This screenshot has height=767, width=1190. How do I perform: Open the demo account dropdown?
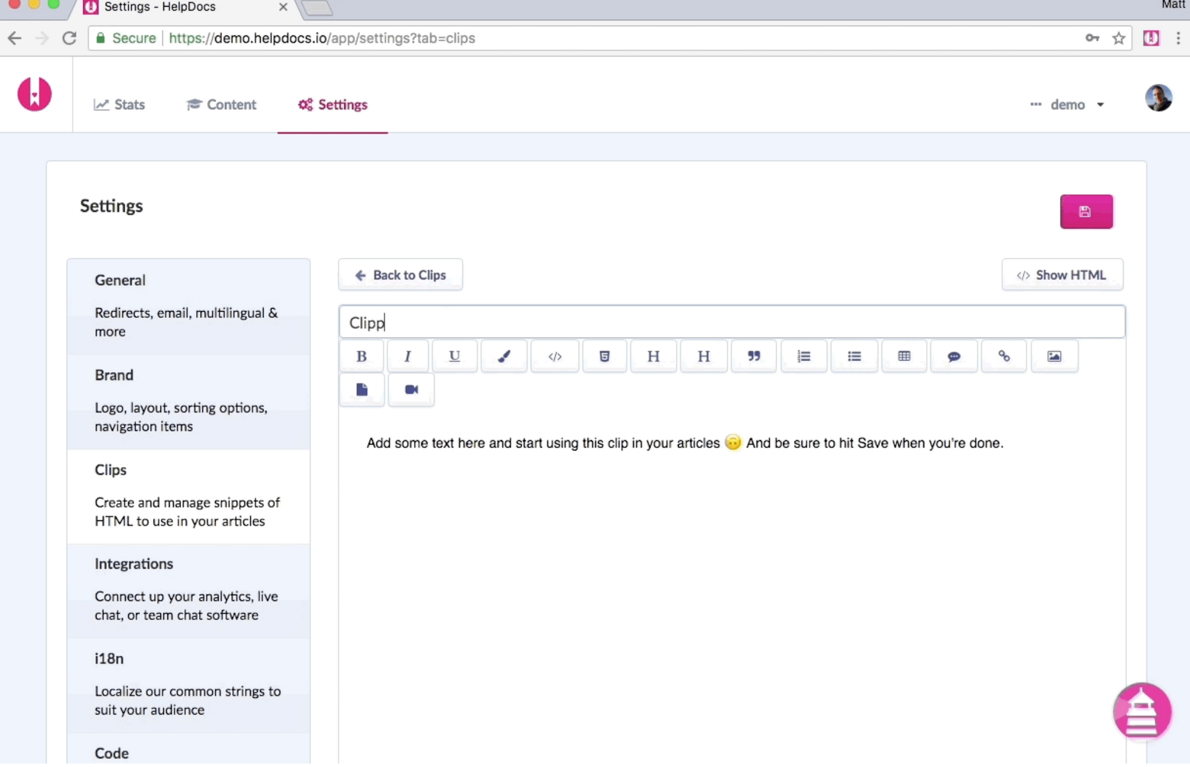[x=1076, y=104]
